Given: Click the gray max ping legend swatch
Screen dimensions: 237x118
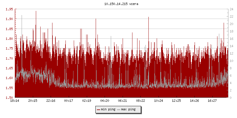Looking at the screenshot, I should pos(119,109).
